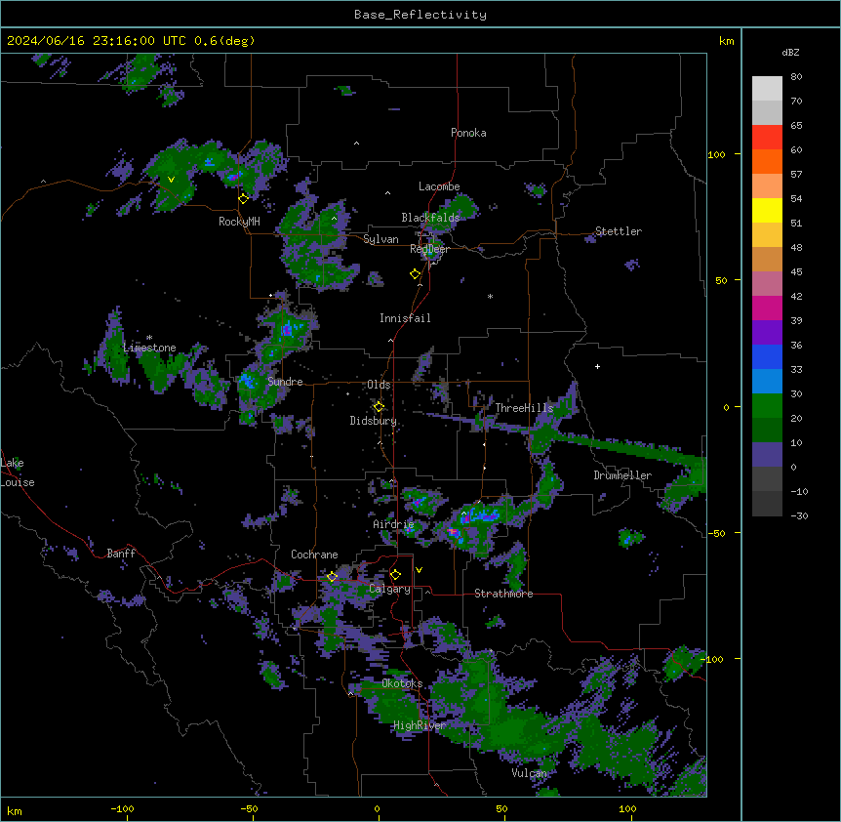Image resolution: width=841 pixels, height=822 pixels.
Task: Click the yellow site marker below Cochrane
Action: 332,576
